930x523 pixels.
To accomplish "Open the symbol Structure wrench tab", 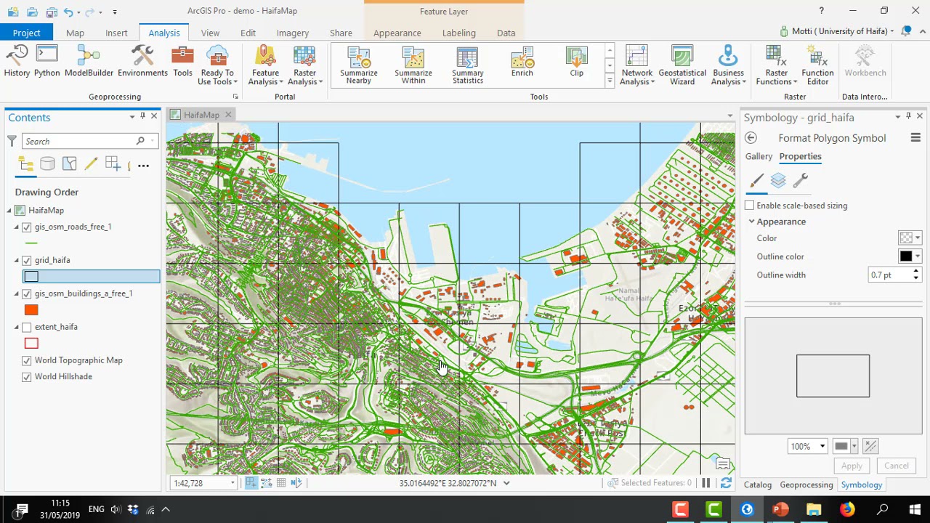I will pyautogui.click(x=800, y=181).
